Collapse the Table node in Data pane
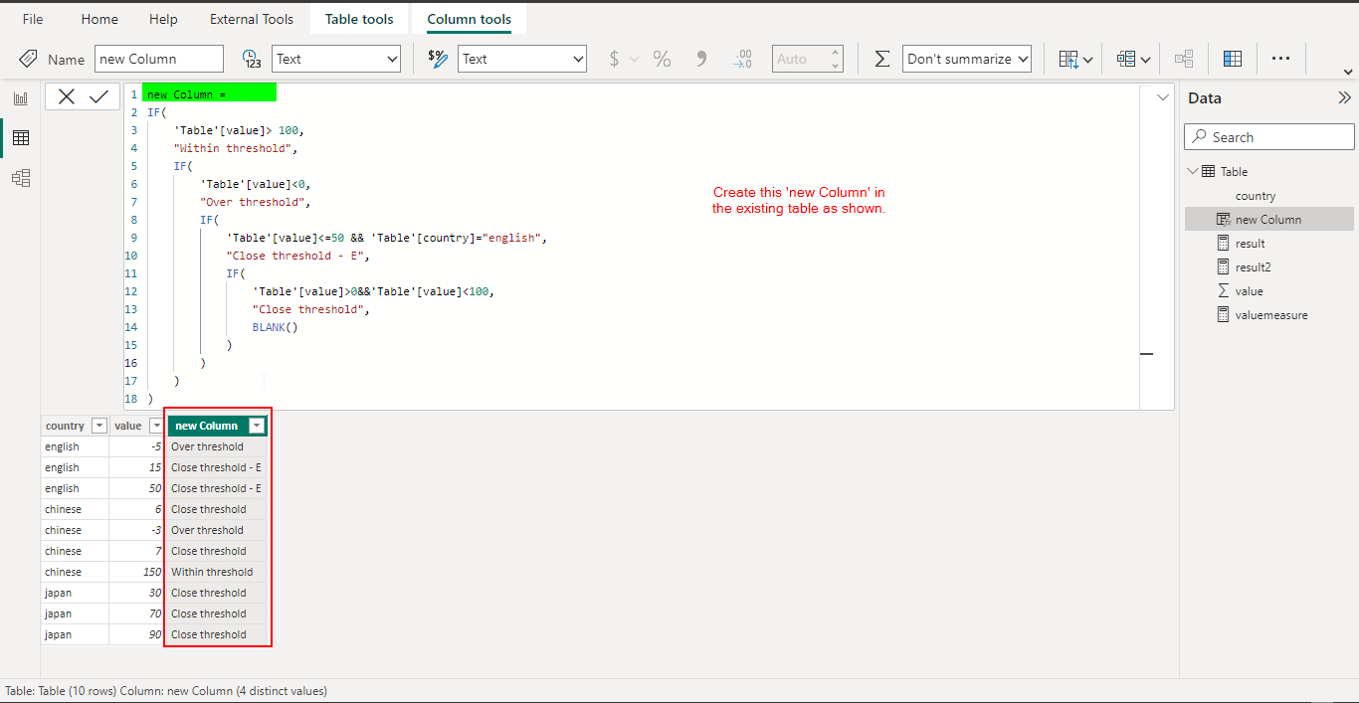1359x703 pixels. tap(1193, 171)
